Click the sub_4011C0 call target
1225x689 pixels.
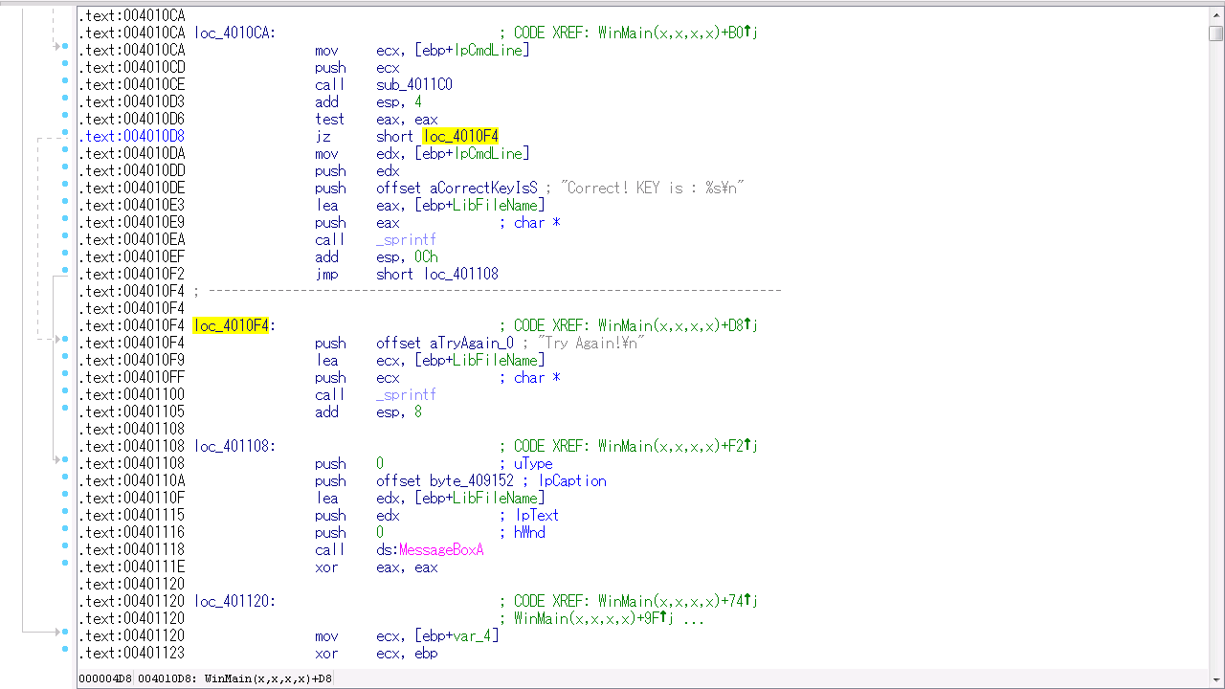[414, 84]
